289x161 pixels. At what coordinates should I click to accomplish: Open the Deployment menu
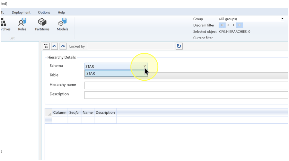[x=21, y=12]
